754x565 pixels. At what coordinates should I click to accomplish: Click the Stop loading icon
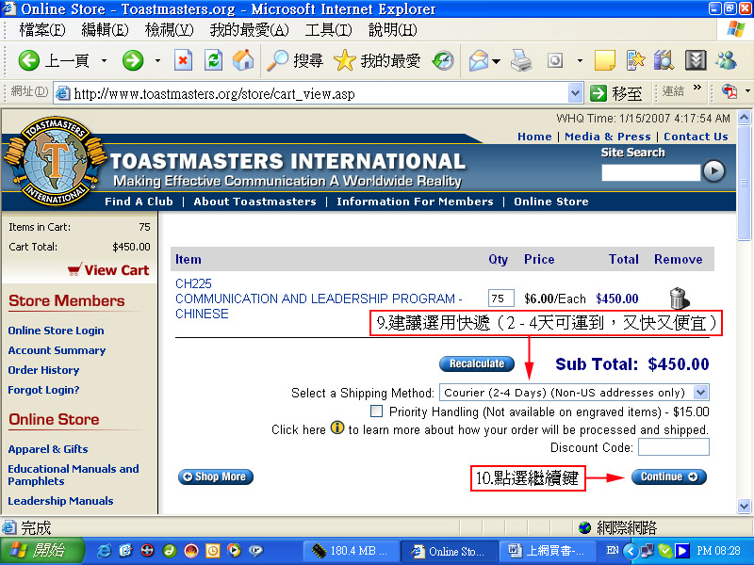click(x=183, y=61)
